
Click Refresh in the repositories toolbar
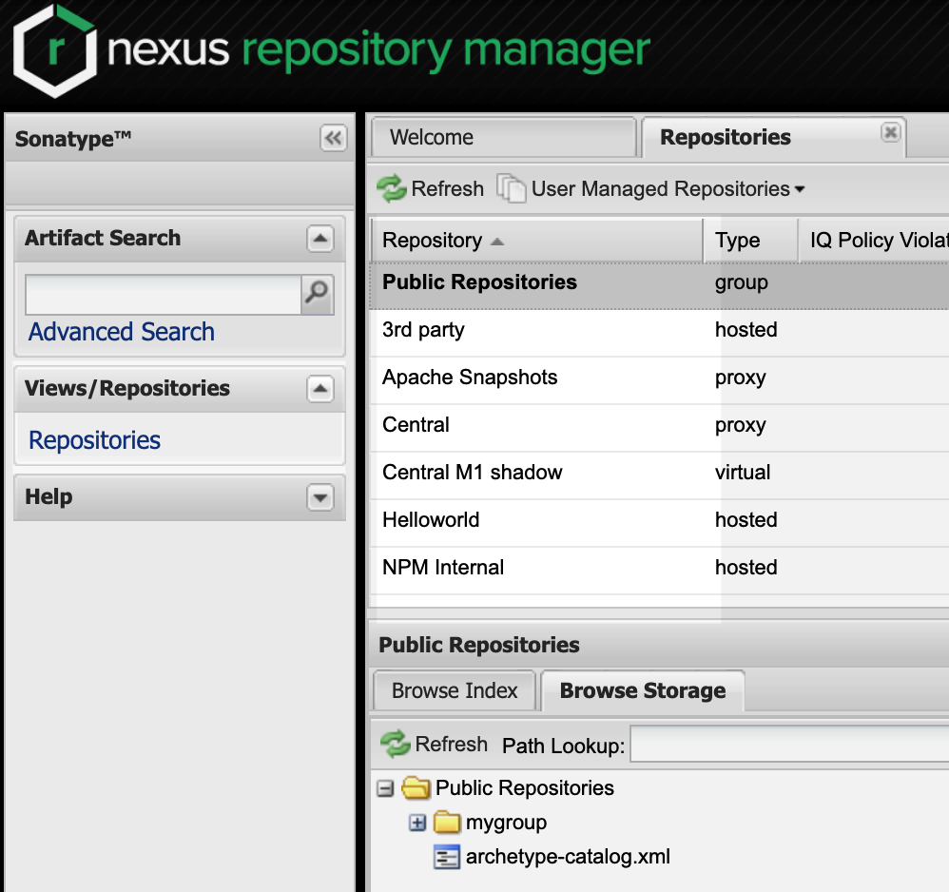(431, 189)
